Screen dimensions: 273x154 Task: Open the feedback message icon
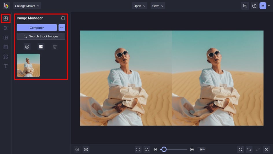click(x=245, y=6)
